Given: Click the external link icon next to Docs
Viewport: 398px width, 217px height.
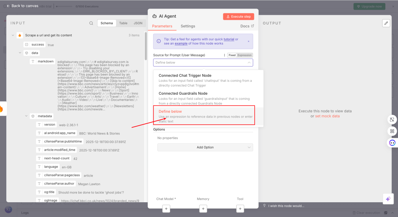Looking at the screenshot, I should click(x=252, y=26).
